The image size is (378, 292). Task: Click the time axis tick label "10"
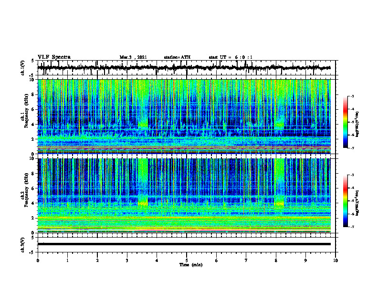click(336, 261)
